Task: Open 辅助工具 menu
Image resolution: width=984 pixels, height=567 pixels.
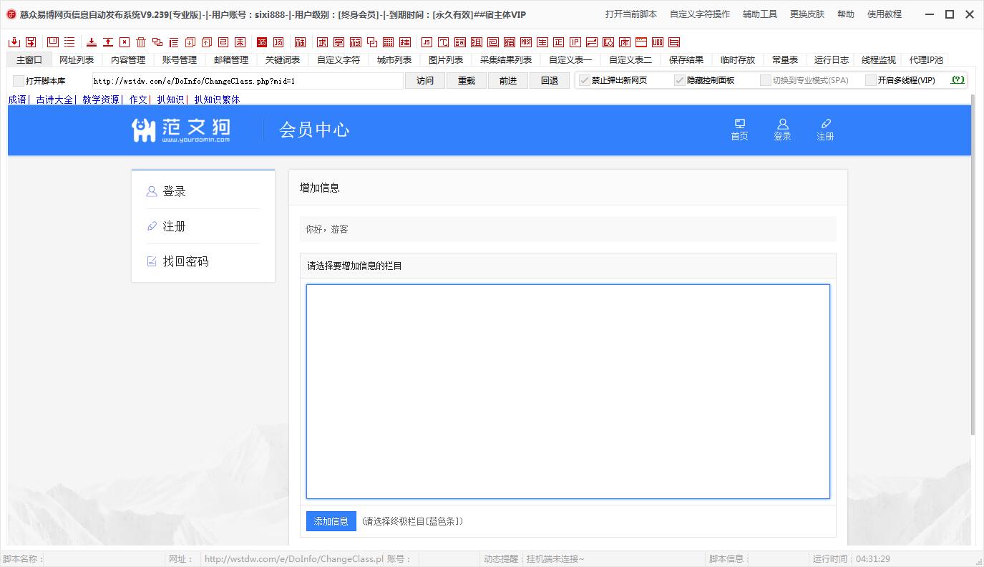Action: click(760, 14)
